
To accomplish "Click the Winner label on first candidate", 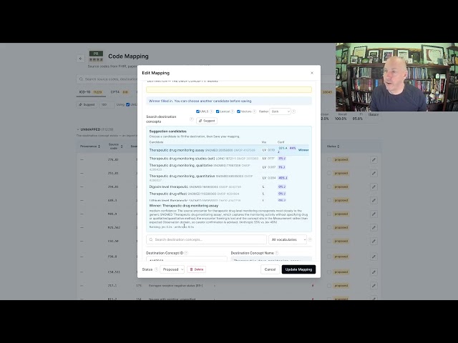I will (x=303, y=150).
